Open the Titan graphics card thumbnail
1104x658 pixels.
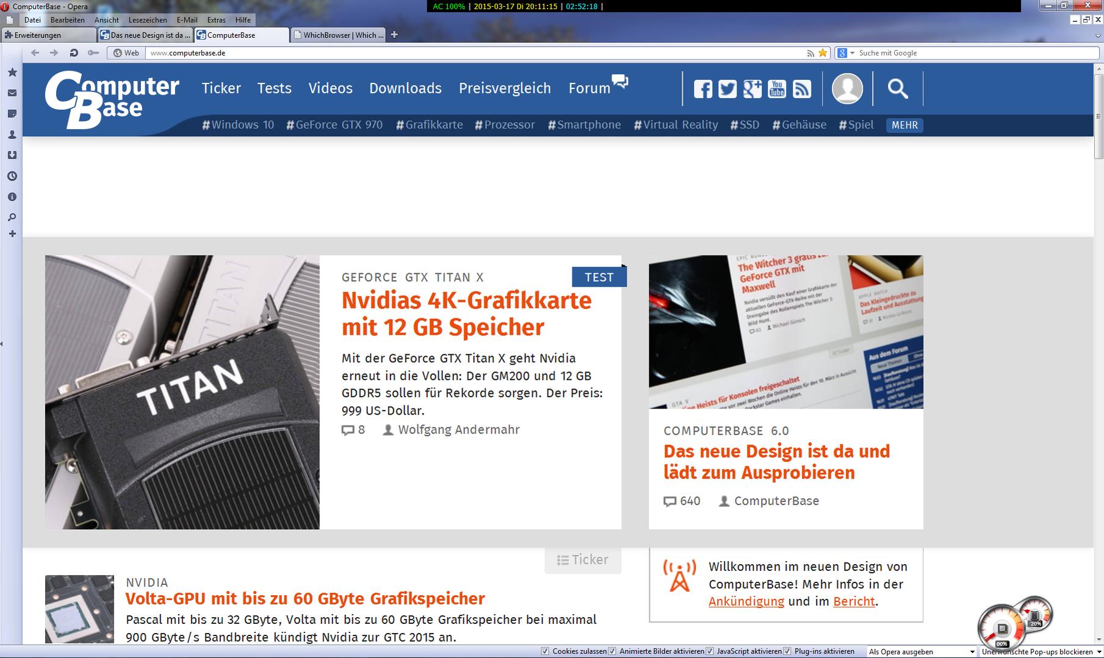[182, 392]
